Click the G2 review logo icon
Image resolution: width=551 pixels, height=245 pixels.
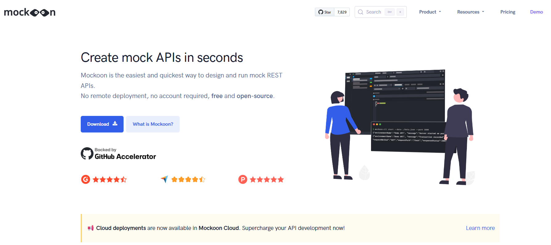[86, 179]
